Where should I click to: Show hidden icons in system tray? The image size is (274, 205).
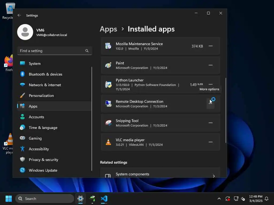point(219,199)
